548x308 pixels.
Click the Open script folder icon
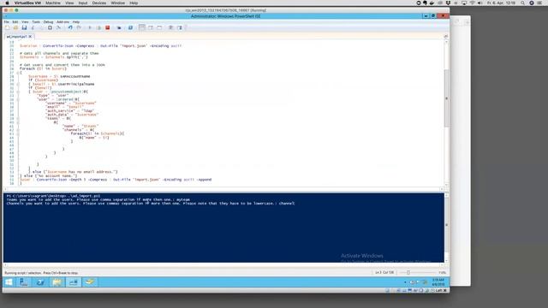pyautogui.click(x=15, y=27)
